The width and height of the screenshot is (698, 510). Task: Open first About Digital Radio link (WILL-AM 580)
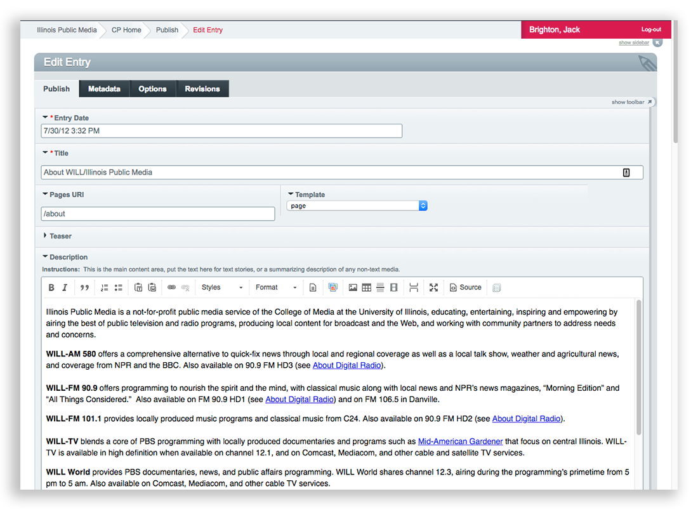coord(346,365)
